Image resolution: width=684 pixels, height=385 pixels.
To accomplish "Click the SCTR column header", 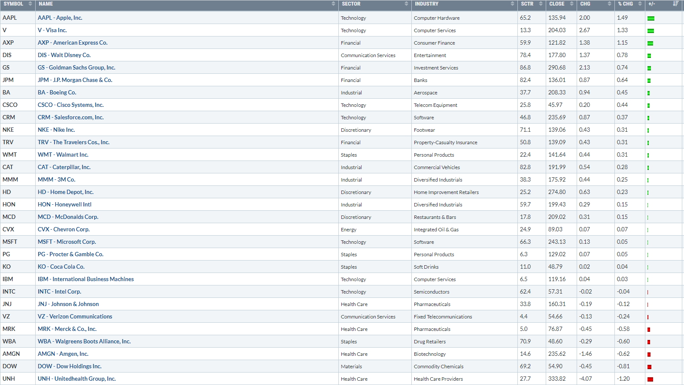I will click(532, 5).
